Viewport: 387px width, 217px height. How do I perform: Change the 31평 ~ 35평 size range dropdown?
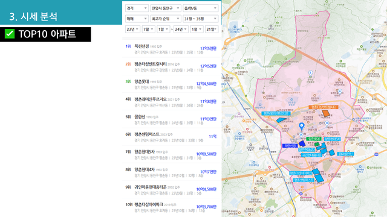[200, 19]
